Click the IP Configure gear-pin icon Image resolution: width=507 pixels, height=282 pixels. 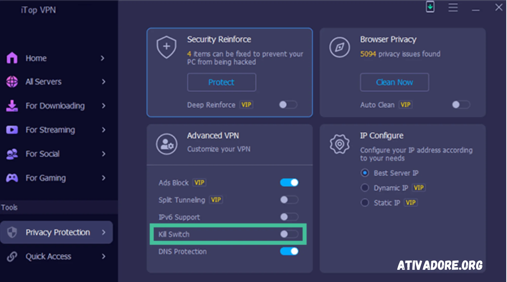click(x=340, y=144)
